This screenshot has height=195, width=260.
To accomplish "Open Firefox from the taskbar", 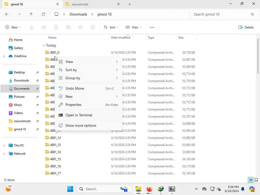I will tap(149, 189).
